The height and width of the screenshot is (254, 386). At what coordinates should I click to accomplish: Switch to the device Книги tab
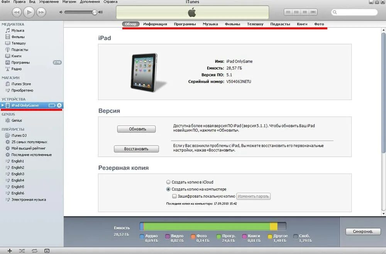(x=302, y=24)
